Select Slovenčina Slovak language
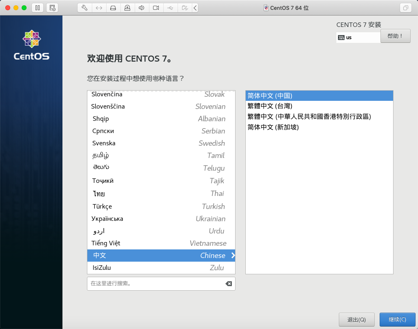This screenshot has height=329, width=418. 161,94
